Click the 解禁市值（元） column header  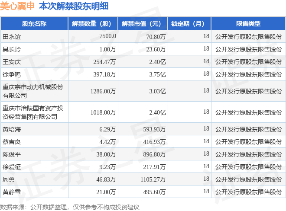[x=143, y=23]
